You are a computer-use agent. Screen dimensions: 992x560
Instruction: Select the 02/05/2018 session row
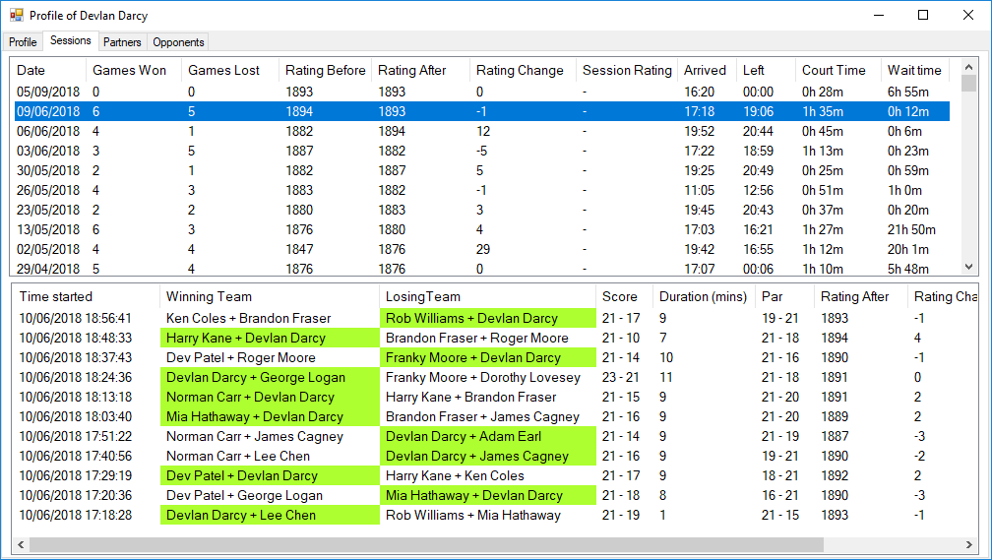tap(481, 249)
